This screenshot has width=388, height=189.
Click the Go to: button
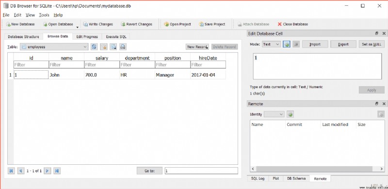point(149,171)
